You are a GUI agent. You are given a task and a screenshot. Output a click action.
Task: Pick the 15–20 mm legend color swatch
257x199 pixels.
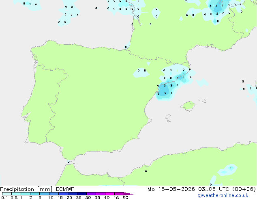(63, 194)
